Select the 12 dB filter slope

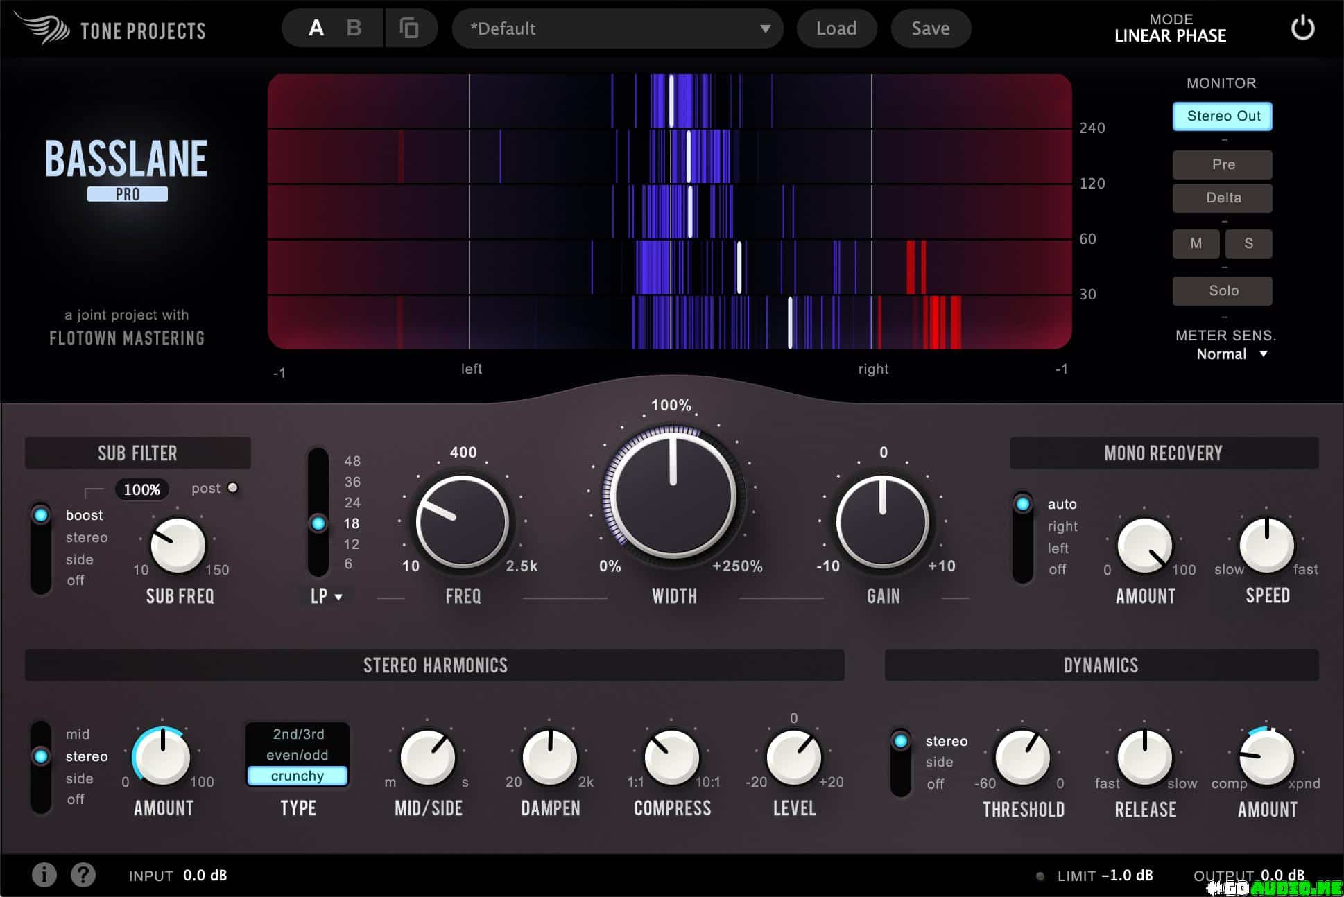[352, 544]
